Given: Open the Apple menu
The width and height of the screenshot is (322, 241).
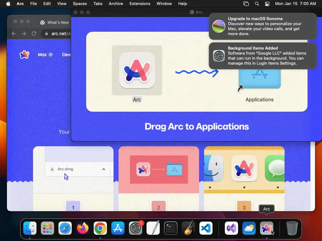Looking at the screenshot, I should [8, 4].
